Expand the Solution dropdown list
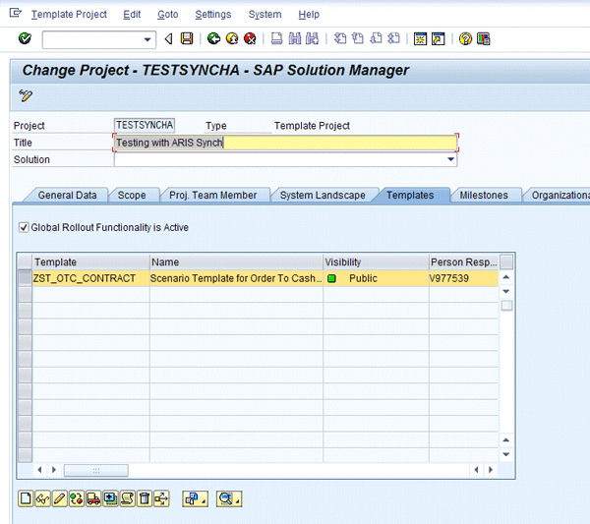Screen dimensions: 590x524 click(x=451, y=159)
